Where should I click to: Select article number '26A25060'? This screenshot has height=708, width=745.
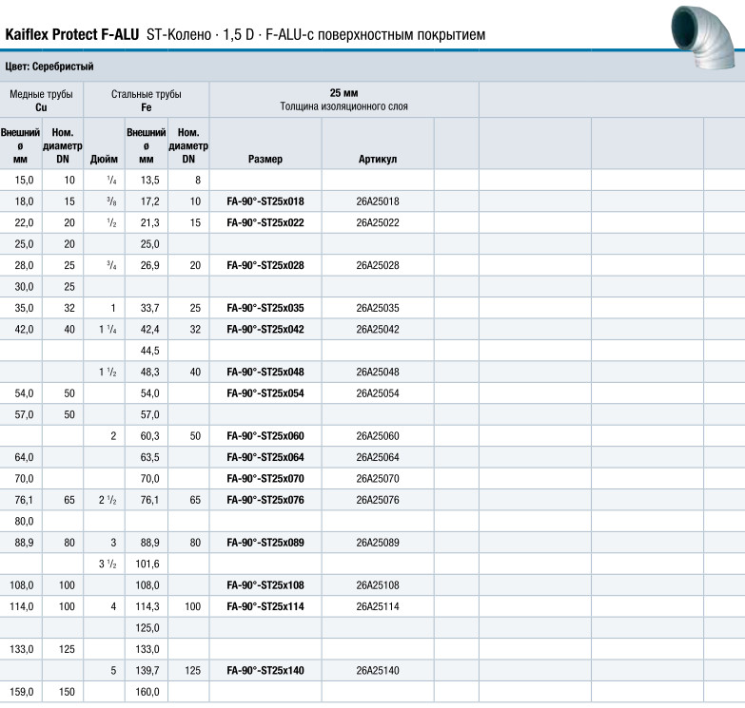tap(378, 436)
